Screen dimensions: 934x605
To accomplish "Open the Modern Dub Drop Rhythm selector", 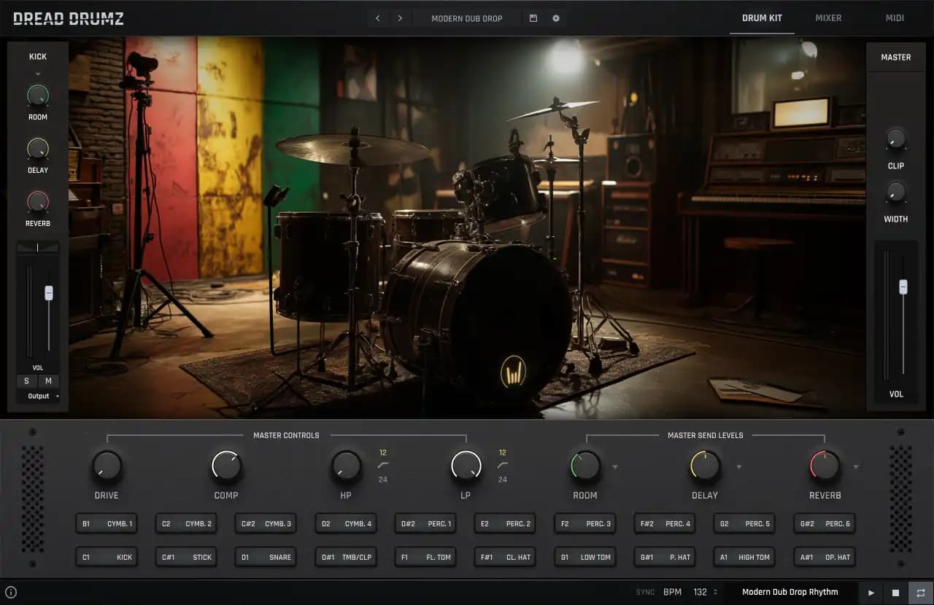I will coord(790,592).
